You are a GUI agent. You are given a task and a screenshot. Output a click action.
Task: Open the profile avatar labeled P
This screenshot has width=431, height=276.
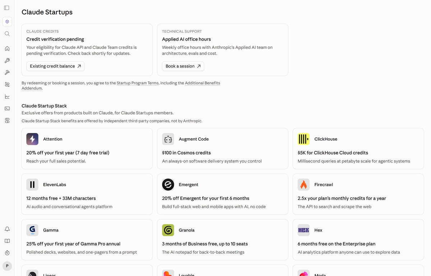(7, 266)
